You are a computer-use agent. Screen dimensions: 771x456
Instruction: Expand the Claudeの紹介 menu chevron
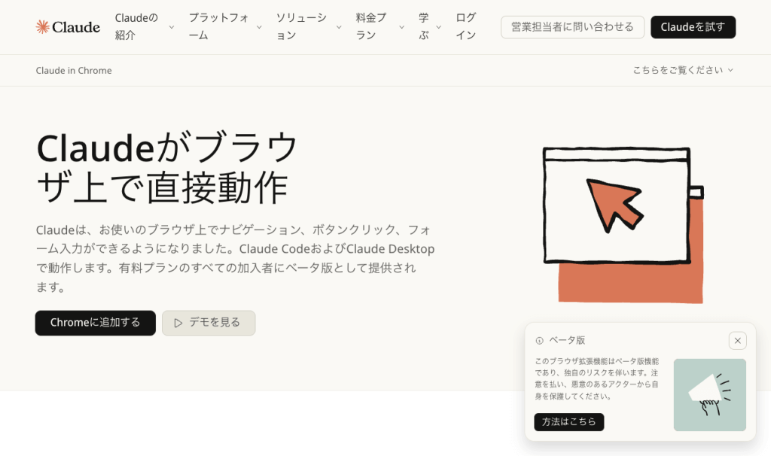tap(172, 27)
